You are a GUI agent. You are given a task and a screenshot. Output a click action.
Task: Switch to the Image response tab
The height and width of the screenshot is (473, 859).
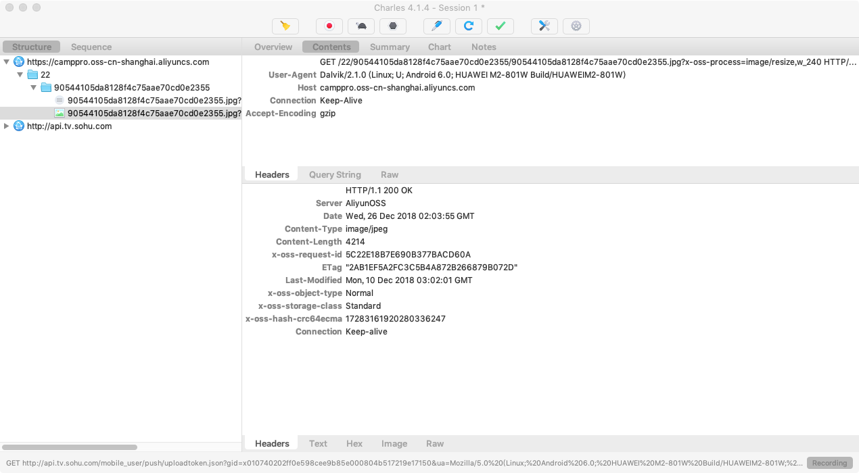394,443
